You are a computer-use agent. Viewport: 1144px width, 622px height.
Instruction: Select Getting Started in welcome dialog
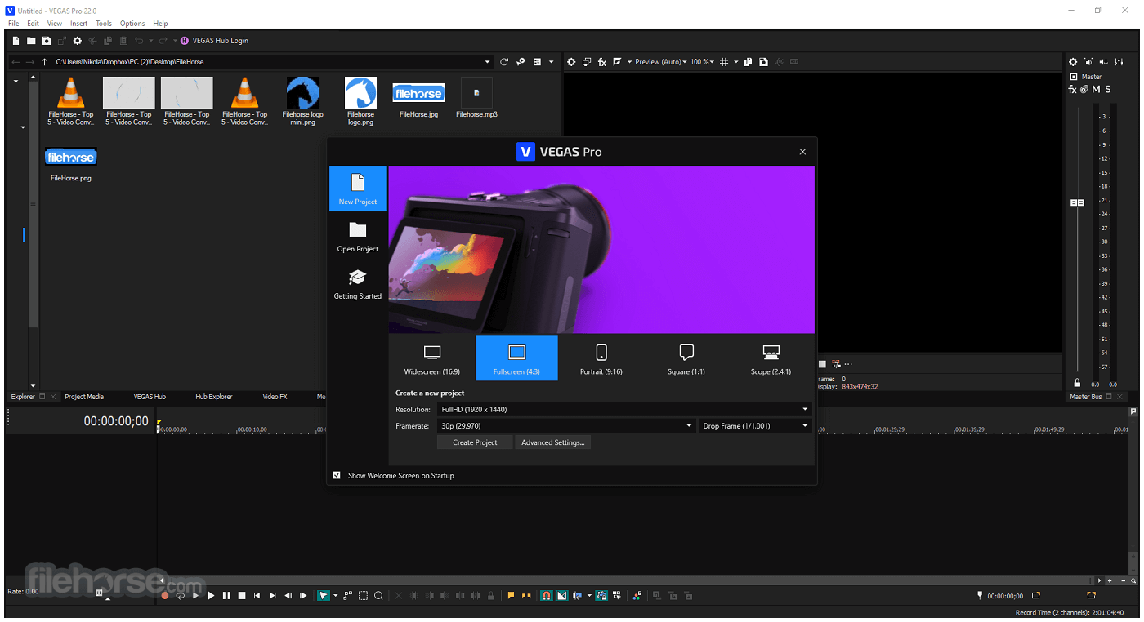(358, 283)
